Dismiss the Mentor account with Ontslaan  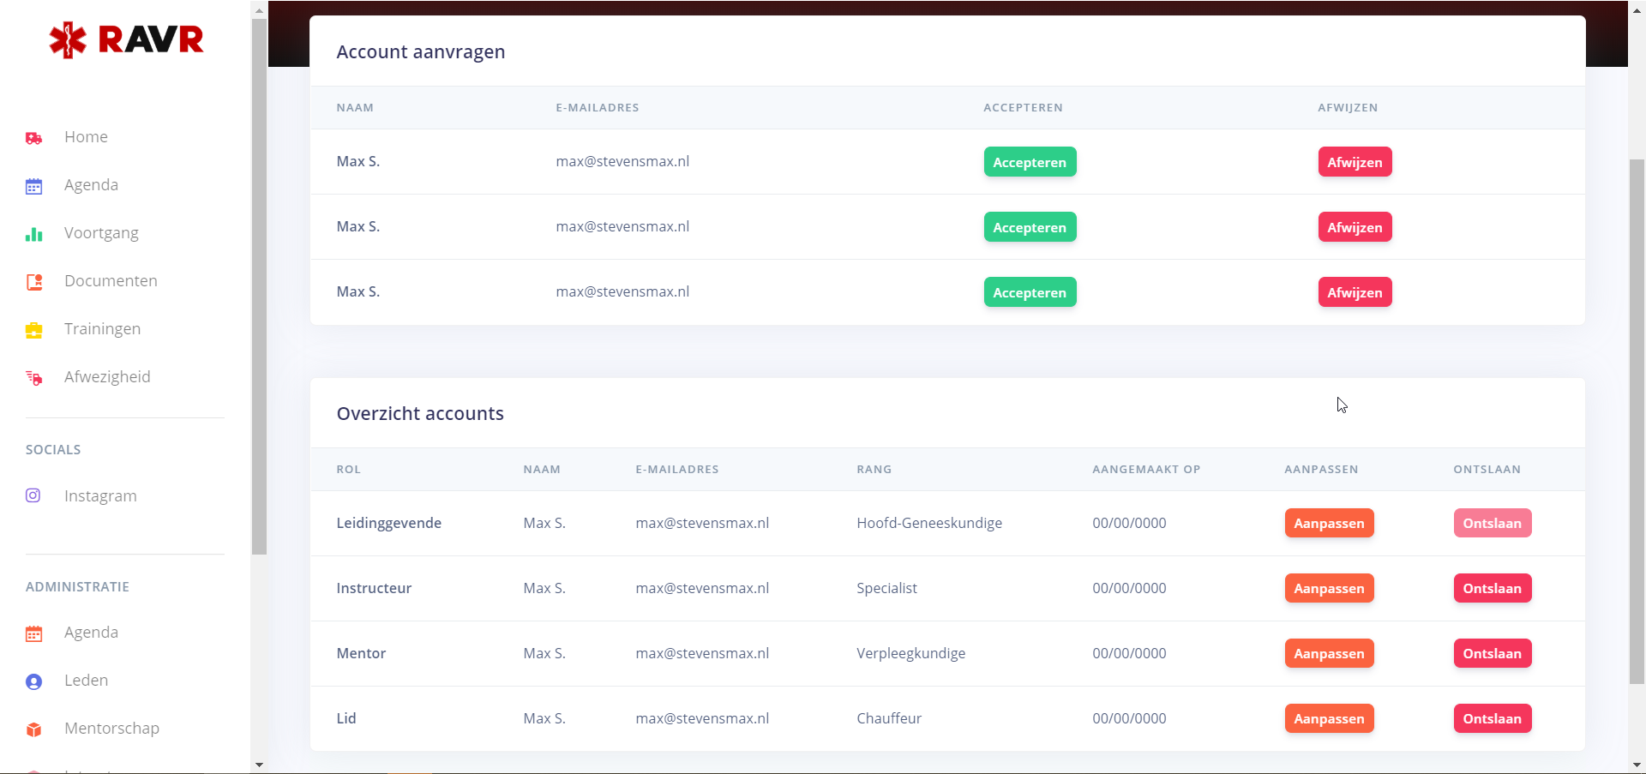(x=1491, y=653)
